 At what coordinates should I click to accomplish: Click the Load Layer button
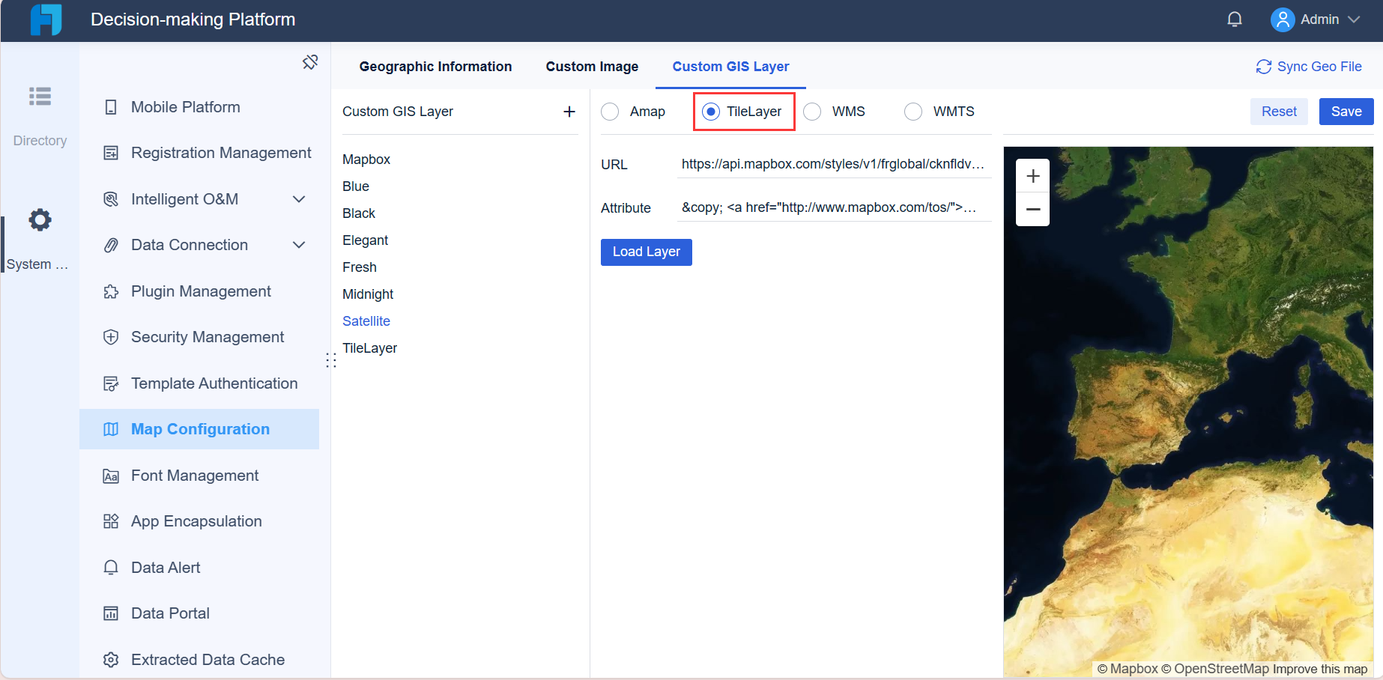point(646,252)
